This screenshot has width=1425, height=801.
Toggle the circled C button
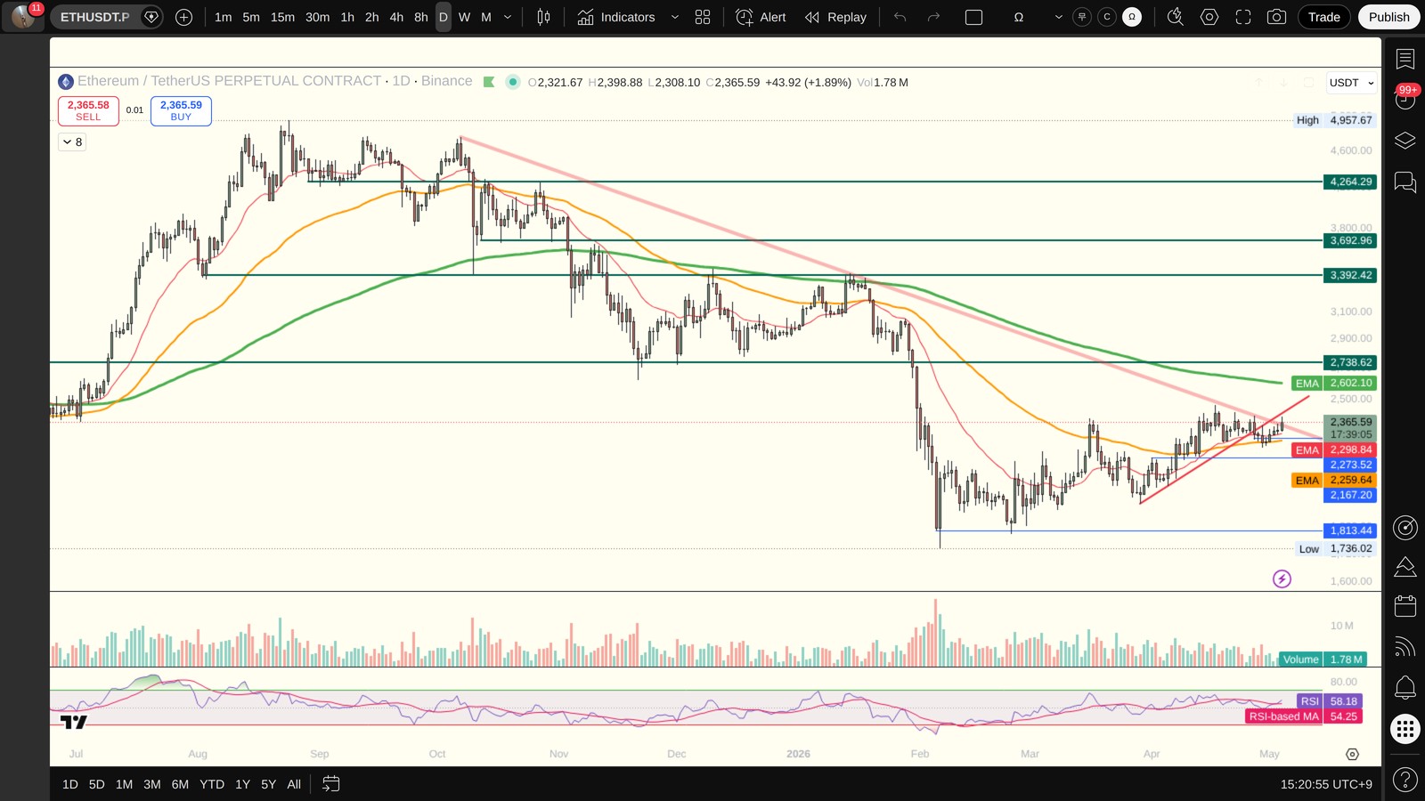(x=1107, y=17)
